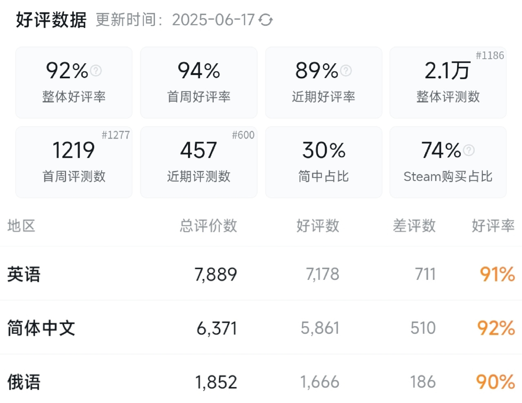Open the 整体评测数 2.1万 card
The width and height of the screenshot is (522, 403).
448,82
